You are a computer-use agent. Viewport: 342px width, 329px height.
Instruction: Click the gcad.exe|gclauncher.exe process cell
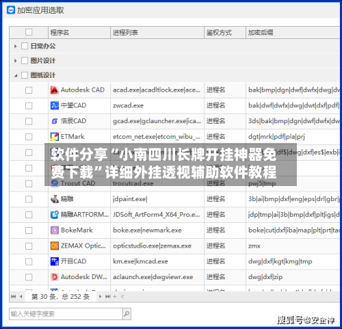point(157,121)
